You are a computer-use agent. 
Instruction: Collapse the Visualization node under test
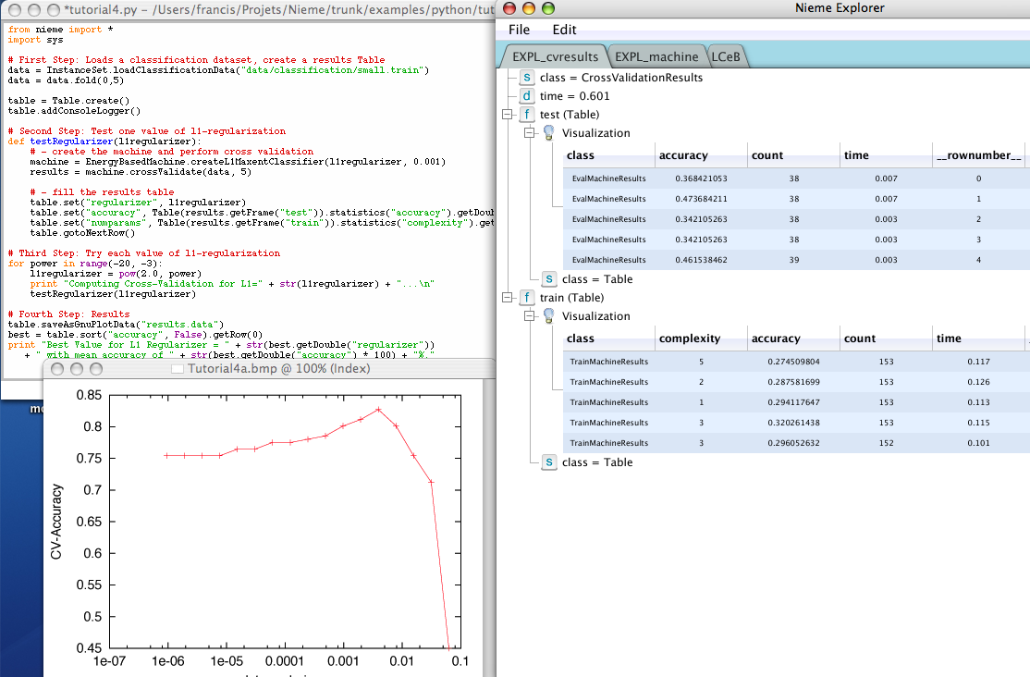529,133
